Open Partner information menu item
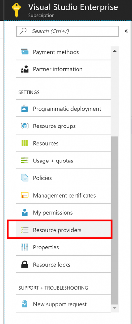The height and width of the screenshot is (324, 132). click(64, 69)
